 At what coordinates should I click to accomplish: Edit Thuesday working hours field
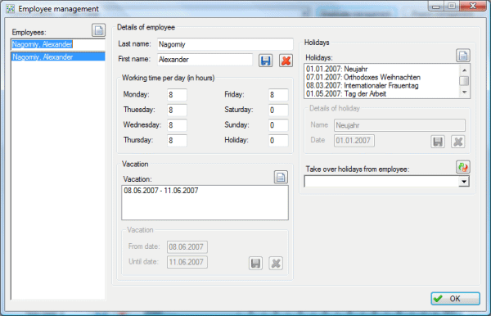coord(177,110)
